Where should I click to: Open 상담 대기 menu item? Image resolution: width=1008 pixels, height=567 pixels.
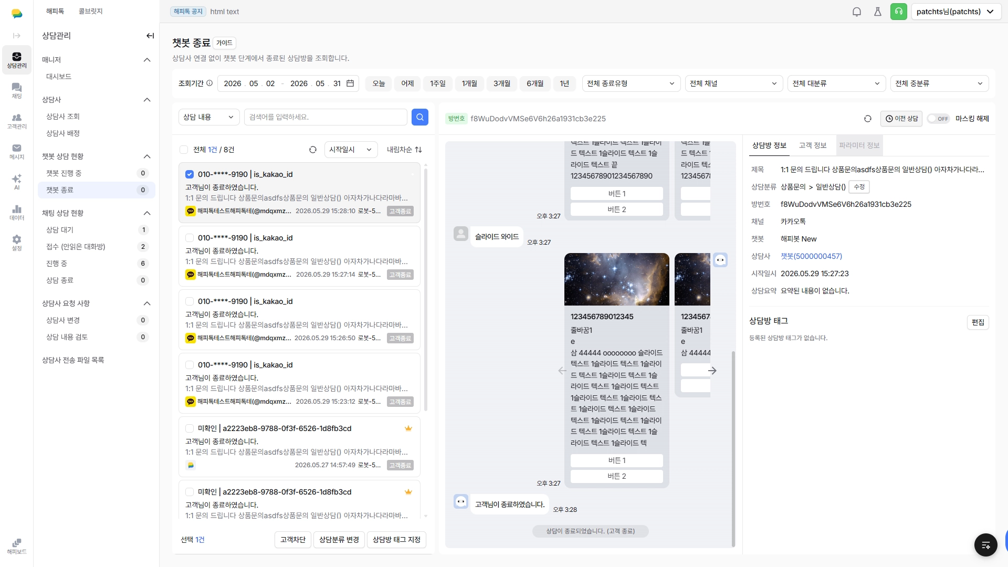point(97,230)
